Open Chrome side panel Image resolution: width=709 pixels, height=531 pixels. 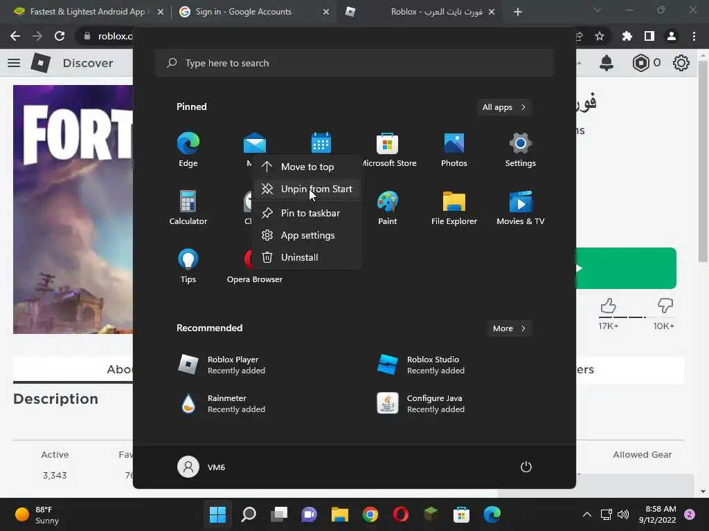tap(649, 36)
